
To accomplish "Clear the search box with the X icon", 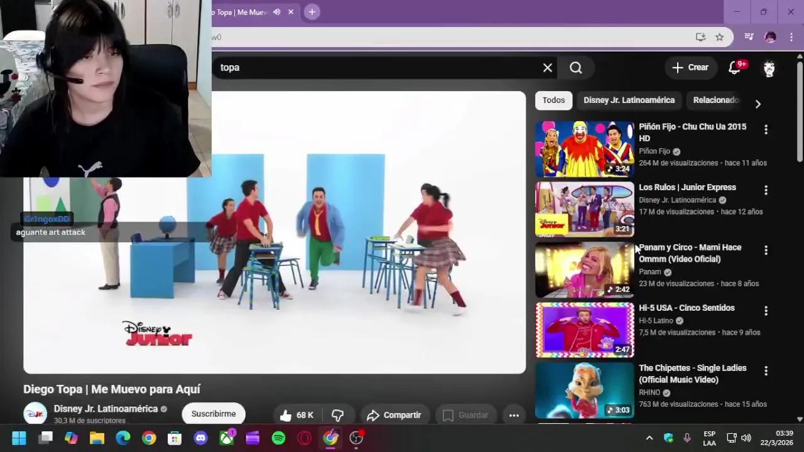I will 548,68.
